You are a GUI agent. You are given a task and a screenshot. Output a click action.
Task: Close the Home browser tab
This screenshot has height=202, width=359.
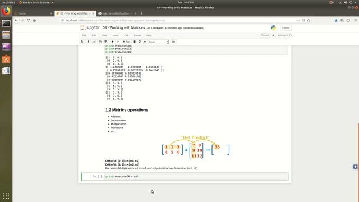pos(51,13)
